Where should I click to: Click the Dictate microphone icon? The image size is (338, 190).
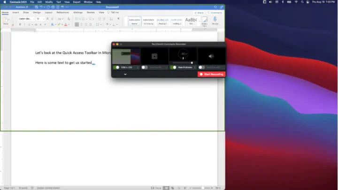pyautogui.click(x=215, y=21)
